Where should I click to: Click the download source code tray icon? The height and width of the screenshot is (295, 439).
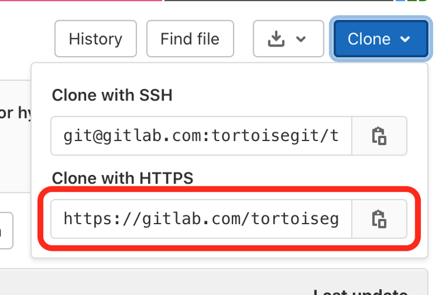(276, 38)
